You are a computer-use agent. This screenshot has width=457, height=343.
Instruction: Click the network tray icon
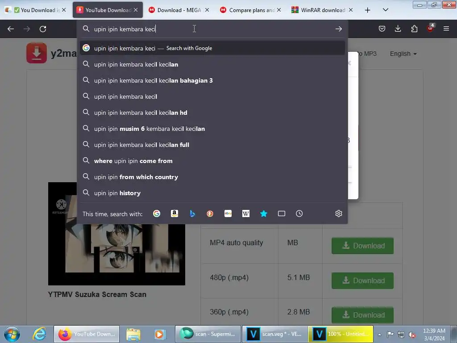(401, 335)
